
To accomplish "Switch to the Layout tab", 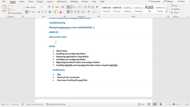I will (50, 1).
